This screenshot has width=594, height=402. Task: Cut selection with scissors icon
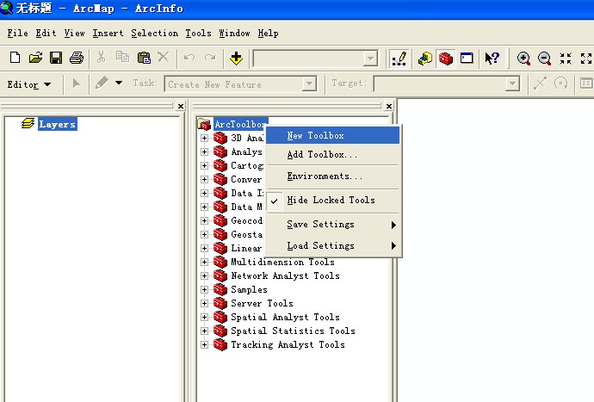click(x=101, y=58)
